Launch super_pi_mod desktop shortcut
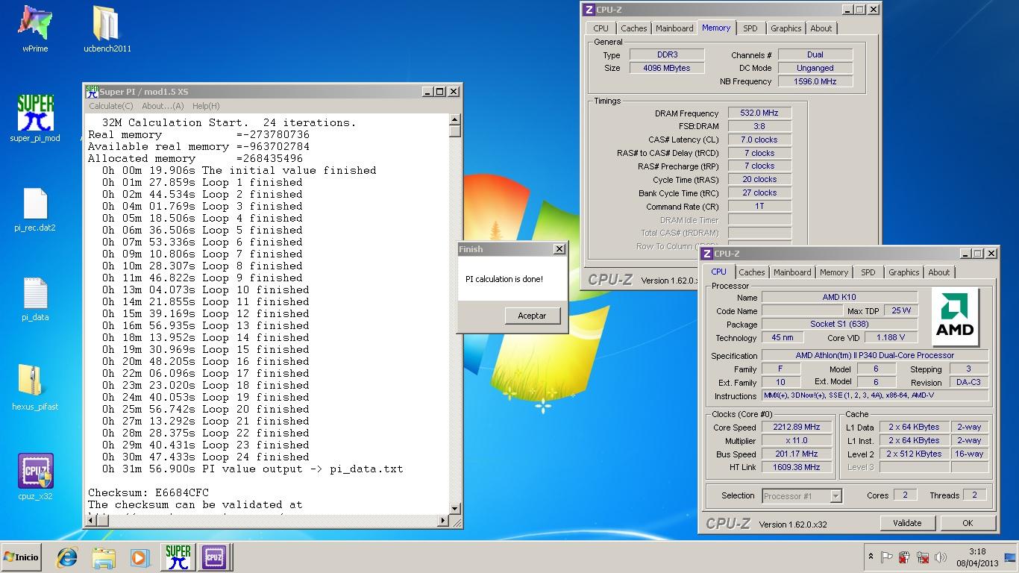The height and width of the screenshot is (573, 1019). (x=35, y=118)
